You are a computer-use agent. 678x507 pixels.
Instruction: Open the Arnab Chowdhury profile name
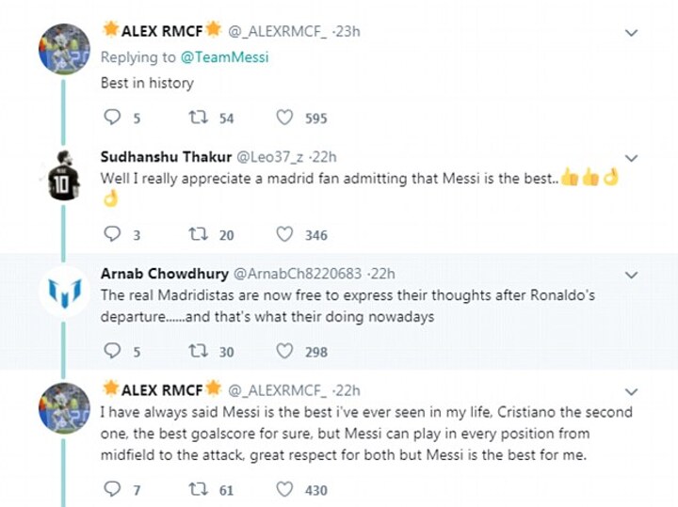[x=164, y=274]
